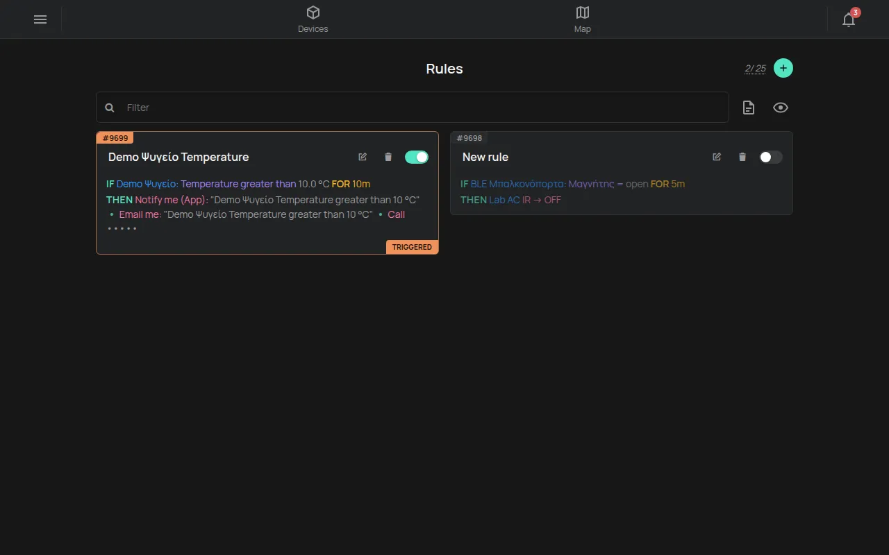The image size is (889, 555).
Task: Click the Demo Ψυγείο Temperature rule title
Action: (178, 157)
